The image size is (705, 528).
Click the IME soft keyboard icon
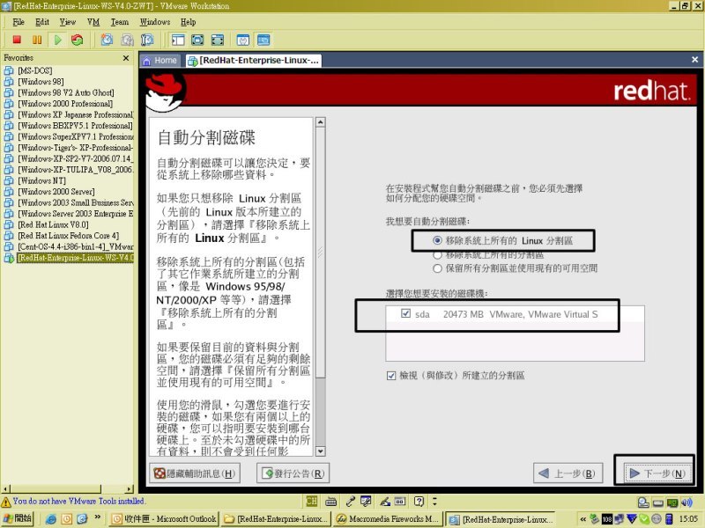[331, 501]
